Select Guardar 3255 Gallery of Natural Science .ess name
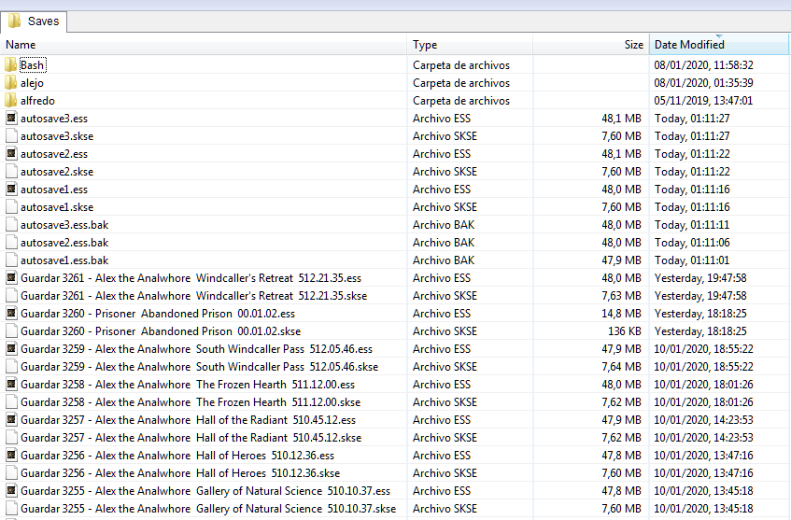 pos(205,491)
